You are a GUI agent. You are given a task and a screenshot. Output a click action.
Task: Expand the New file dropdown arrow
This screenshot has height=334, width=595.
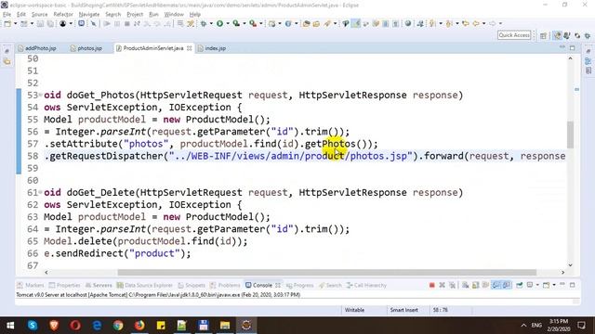tap(15, 23)
